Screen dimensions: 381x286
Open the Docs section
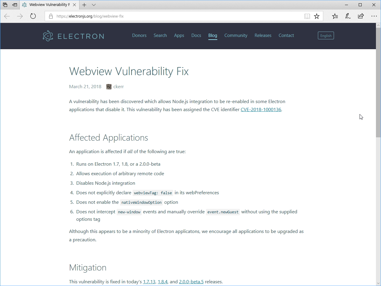tap(196, 35)
